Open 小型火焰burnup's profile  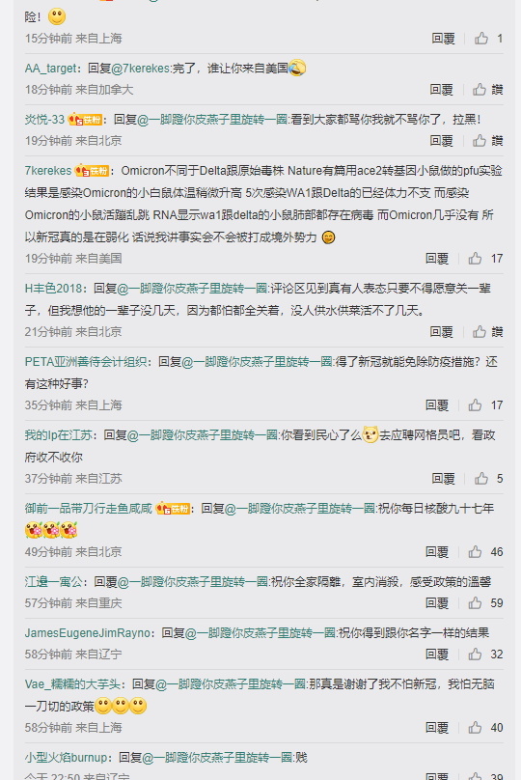pyautogui.click(x=67, y=757)
